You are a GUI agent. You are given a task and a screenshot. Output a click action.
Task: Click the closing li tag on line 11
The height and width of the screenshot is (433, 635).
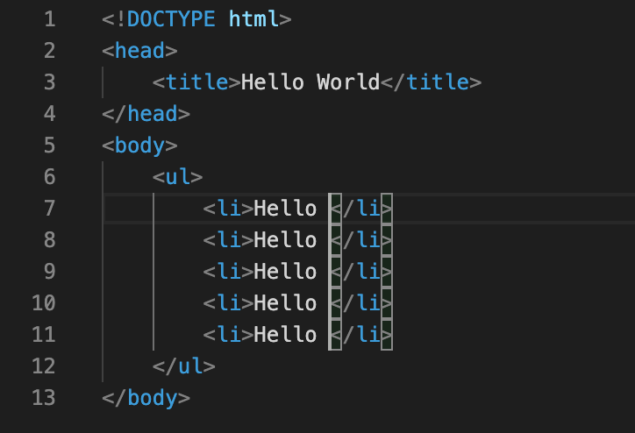pyautogui.click(x=360, y=334)
